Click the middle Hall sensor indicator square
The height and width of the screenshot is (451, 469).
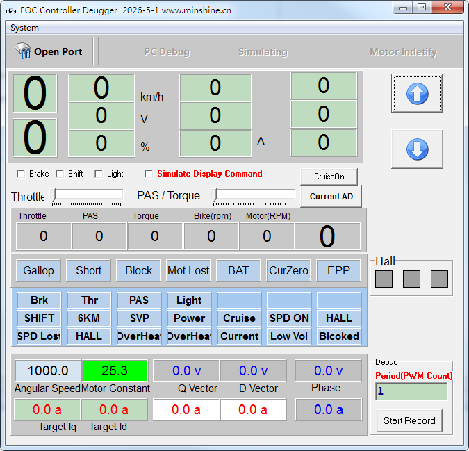tap(411, 279)
